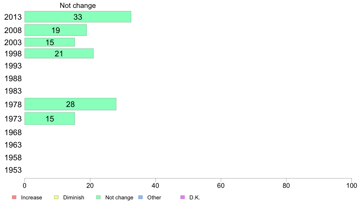The height and width of the screenshot is (223, 360).
Task: Click the 40 axis tick label
Action: pos(155,185)
